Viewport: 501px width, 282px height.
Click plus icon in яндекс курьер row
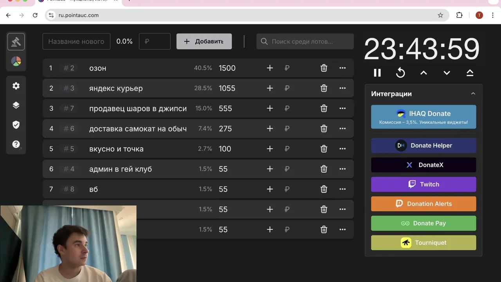[x=270, y=88]
